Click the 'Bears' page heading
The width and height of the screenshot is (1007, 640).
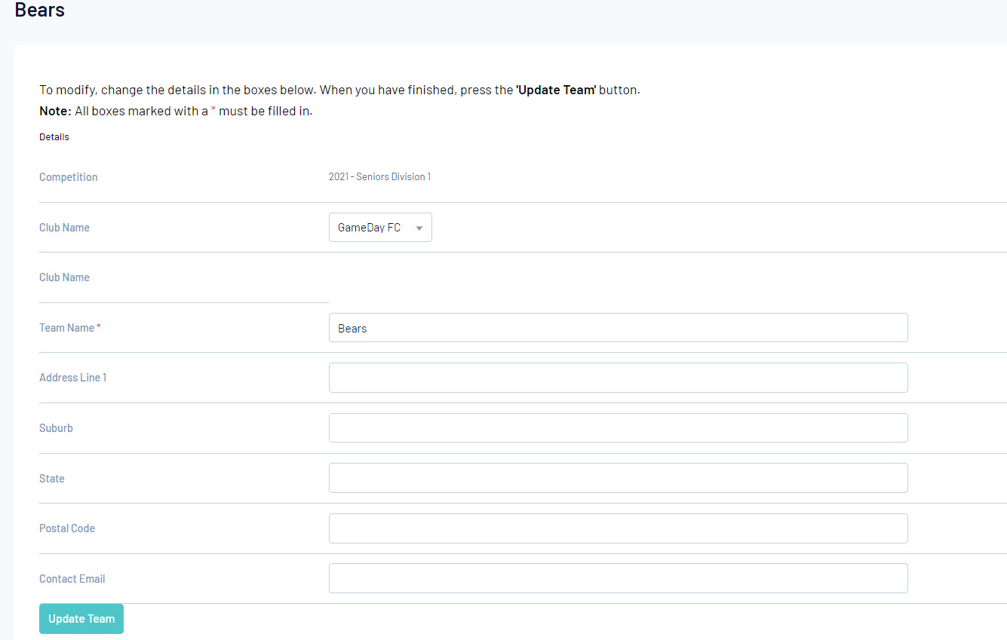[40, 11]
